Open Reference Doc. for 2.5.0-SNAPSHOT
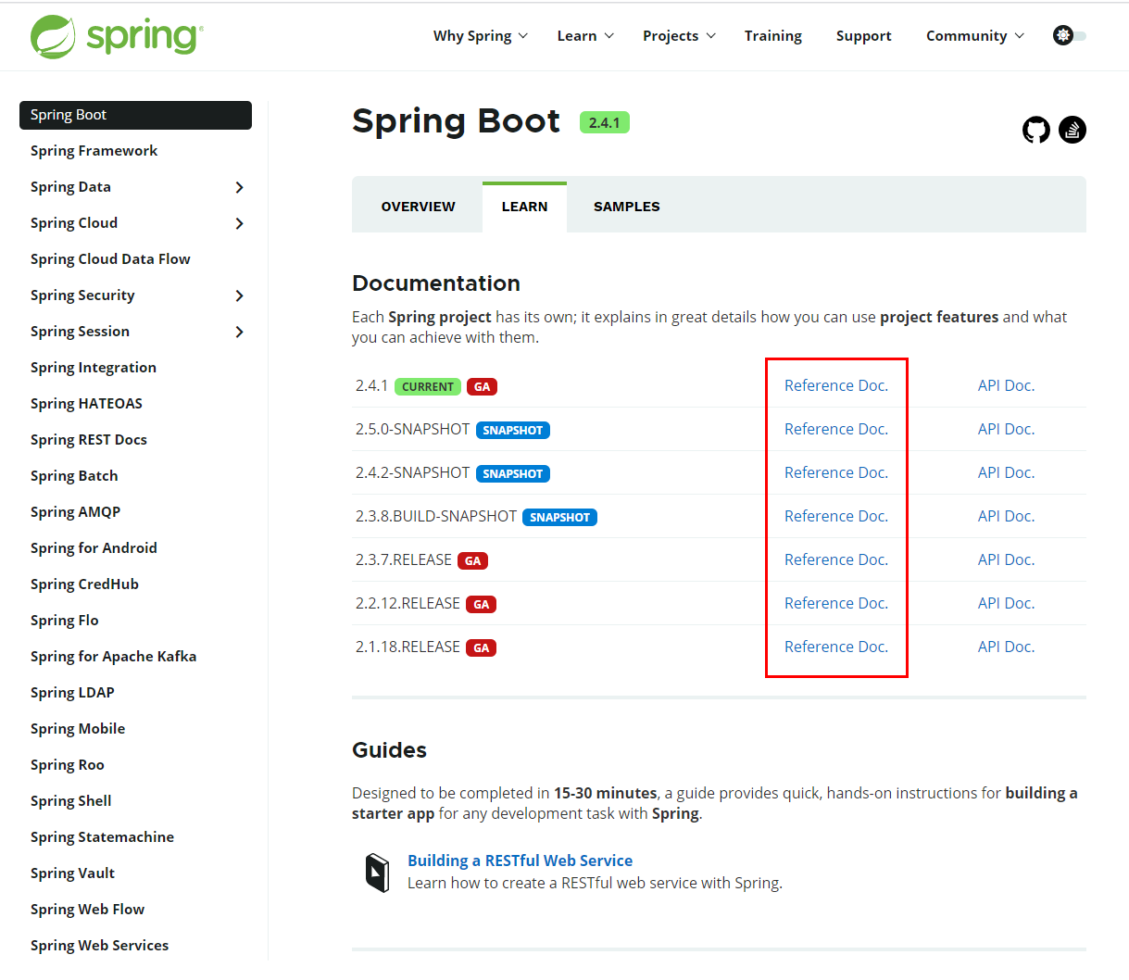The width and height of the screenshot is (1129, 980). (x=835, y=429)
